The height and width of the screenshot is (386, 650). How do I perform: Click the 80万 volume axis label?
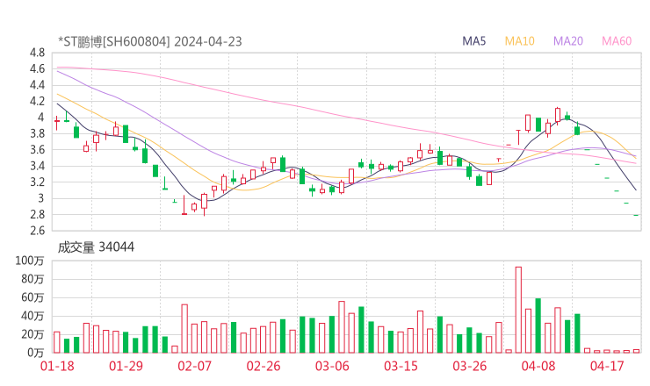click(x=32, y=279)
